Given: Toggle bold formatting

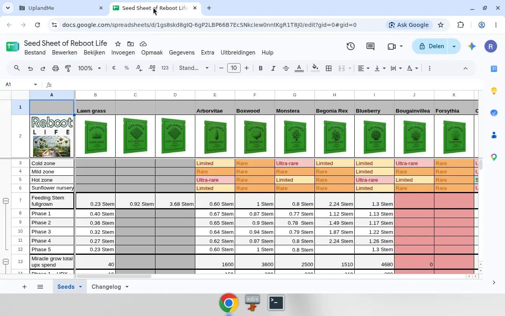Looking at the screenshot, I should [x=260, y=68].
